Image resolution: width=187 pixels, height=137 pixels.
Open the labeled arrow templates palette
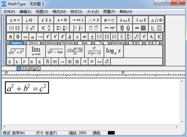pyautogui.click(x=109, y=28)
